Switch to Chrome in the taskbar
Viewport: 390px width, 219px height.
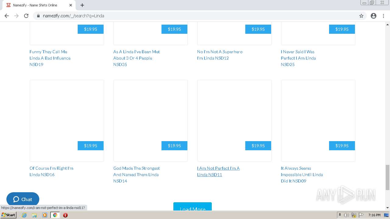(x=55, y=215)
